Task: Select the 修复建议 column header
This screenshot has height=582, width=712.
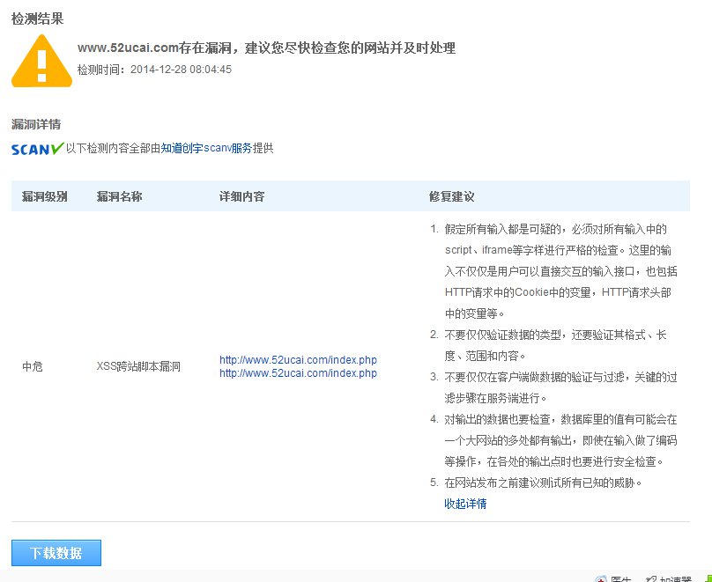Action: [452, 196]
